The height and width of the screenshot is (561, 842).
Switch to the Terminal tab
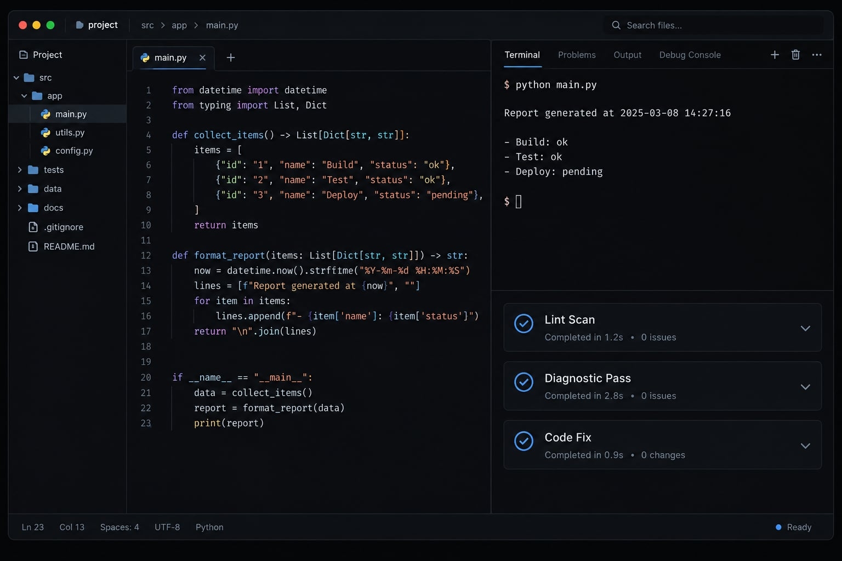click(x=522, y=55)
